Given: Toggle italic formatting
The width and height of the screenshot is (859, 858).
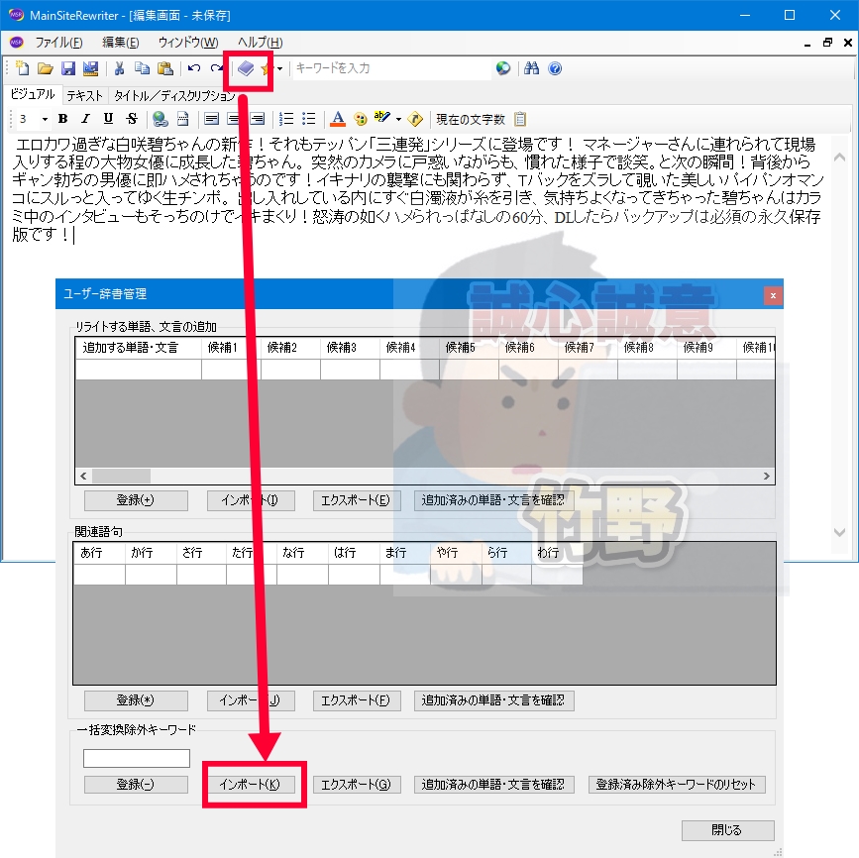Looking at the screenshot, I should (85, 118).
